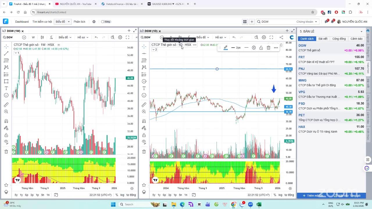The width and height of the screenshot is (372, 209).
Task: Enter fullscreen mode for DGW (1W) chart
Action: pyautogui.click(x=127, y=37)
